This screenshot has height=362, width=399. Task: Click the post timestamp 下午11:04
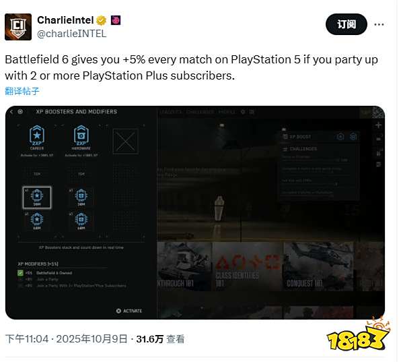click(x=27, y=339)
